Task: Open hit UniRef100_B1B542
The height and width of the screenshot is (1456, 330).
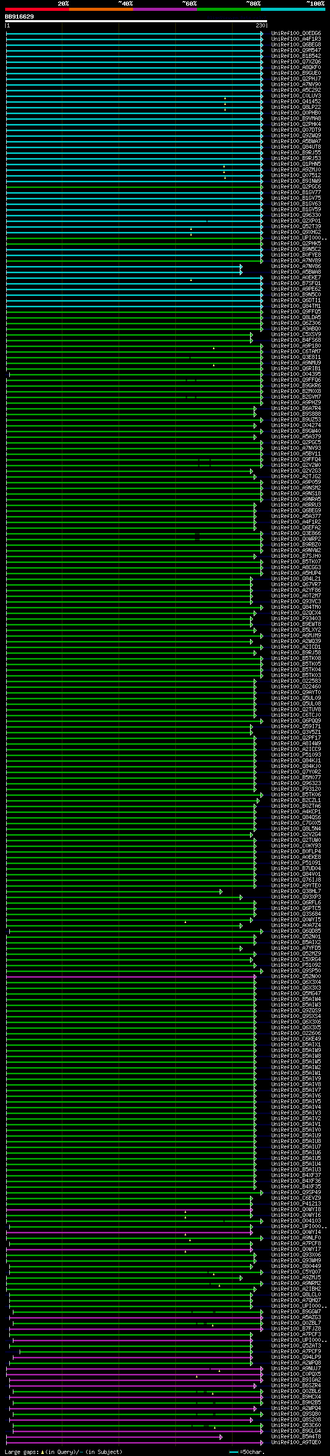Action: 295,56
